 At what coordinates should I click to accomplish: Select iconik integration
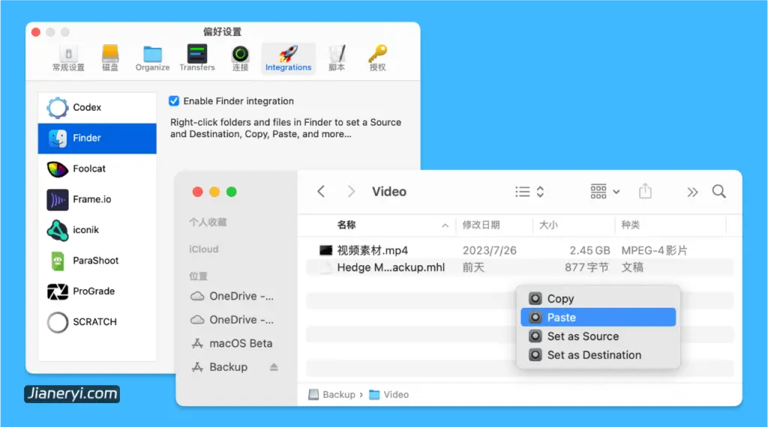(x=97, y=230)
